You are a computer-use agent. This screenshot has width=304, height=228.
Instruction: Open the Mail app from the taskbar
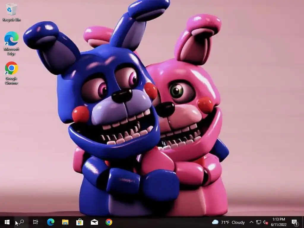click(94, 222)
